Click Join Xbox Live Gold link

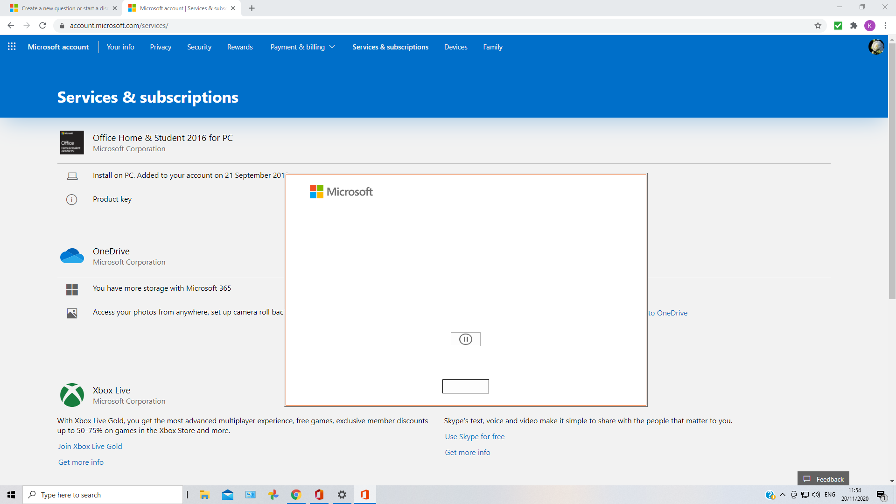pos(90,446)
